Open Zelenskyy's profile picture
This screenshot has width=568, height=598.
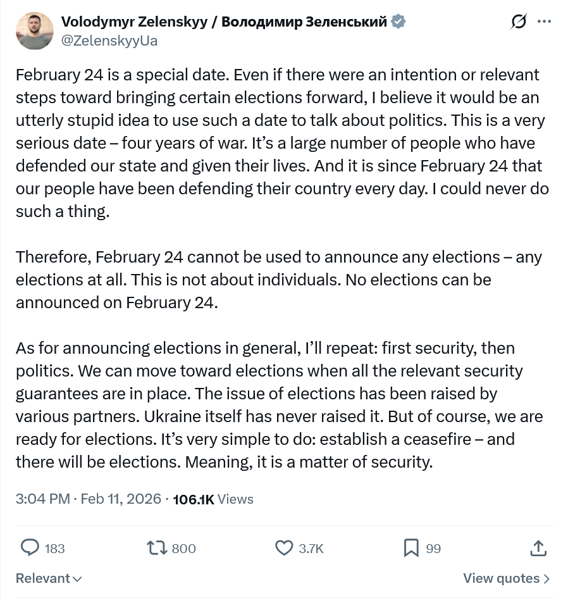(x=34, y=31)
